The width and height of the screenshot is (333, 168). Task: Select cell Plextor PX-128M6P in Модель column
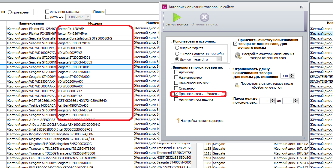95,29
